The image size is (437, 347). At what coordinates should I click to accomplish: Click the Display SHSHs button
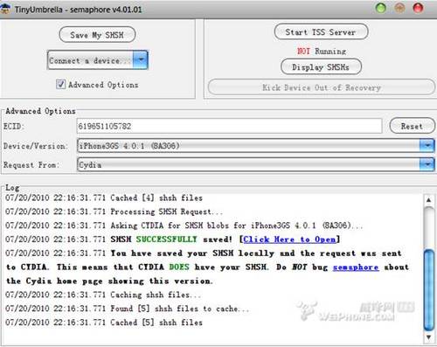pos(321,67)
